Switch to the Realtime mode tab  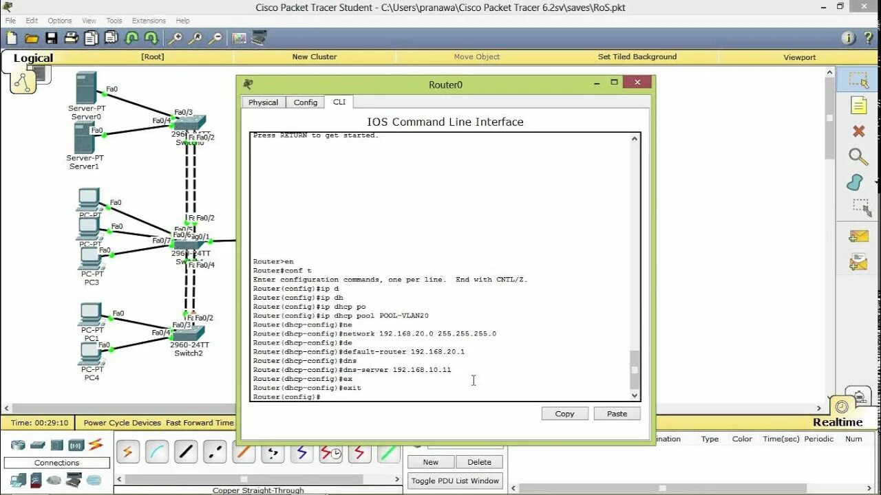click(837, 422)
